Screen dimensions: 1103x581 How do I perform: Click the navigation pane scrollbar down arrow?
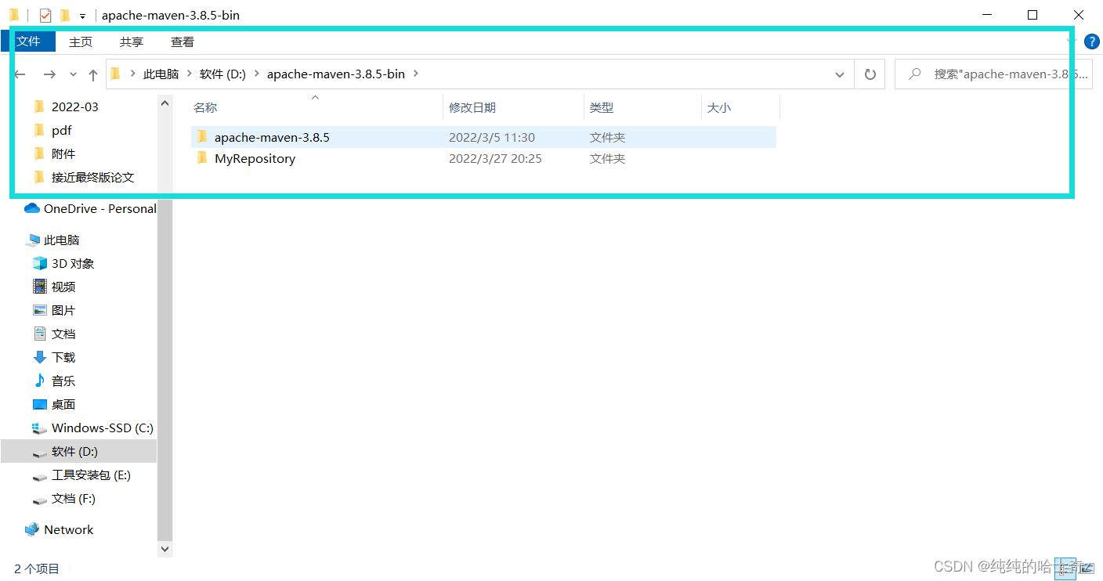pyautogui.click(x=165, y=550)
